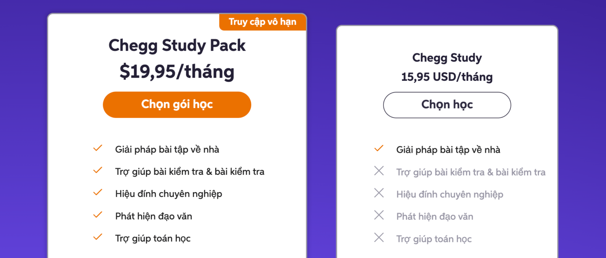This screenshot has height=258, width=606.
Task: Click the X beside "Phát hiện đạo văn"
Action: pyautogui.click(x=378, y=215)
